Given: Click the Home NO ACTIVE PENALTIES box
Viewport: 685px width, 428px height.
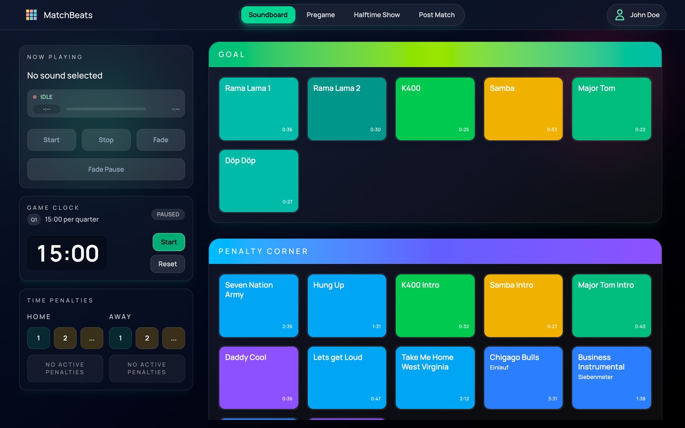Looking at the screenshot, I should tap(65, 368).
